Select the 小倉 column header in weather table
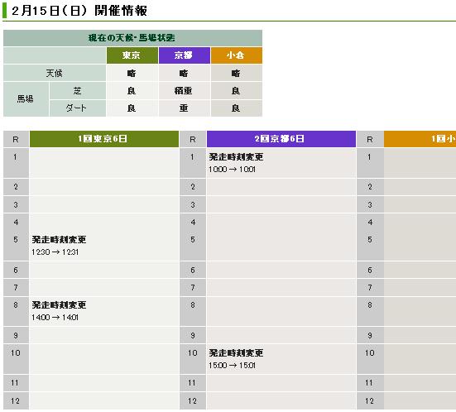The width and height of the screenshot is (456, 412). point(237,55)
